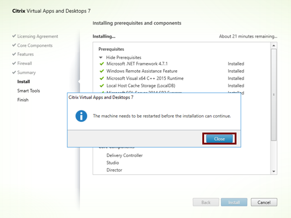The image size is (291, 218).
Task: Click the restart required message text
Action: [x=162, y=116]
